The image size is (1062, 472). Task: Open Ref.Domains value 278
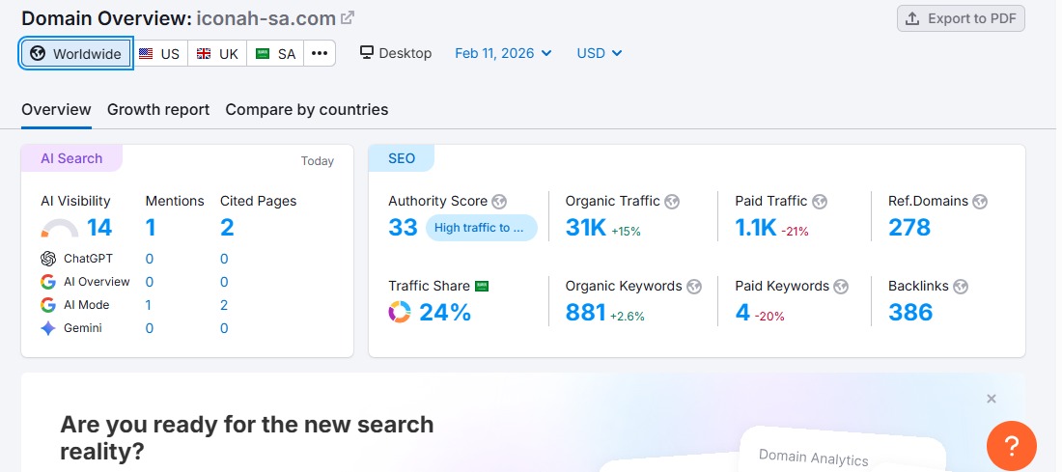[909, 228]
